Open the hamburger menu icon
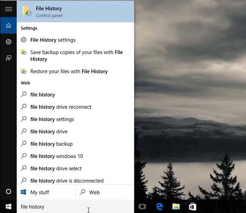Screen dimensions: 246x213 (x=8, y=9)
